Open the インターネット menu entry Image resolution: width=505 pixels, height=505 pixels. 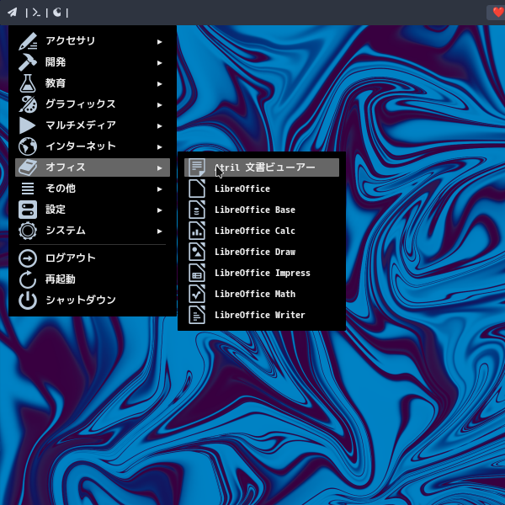(93, 146)
